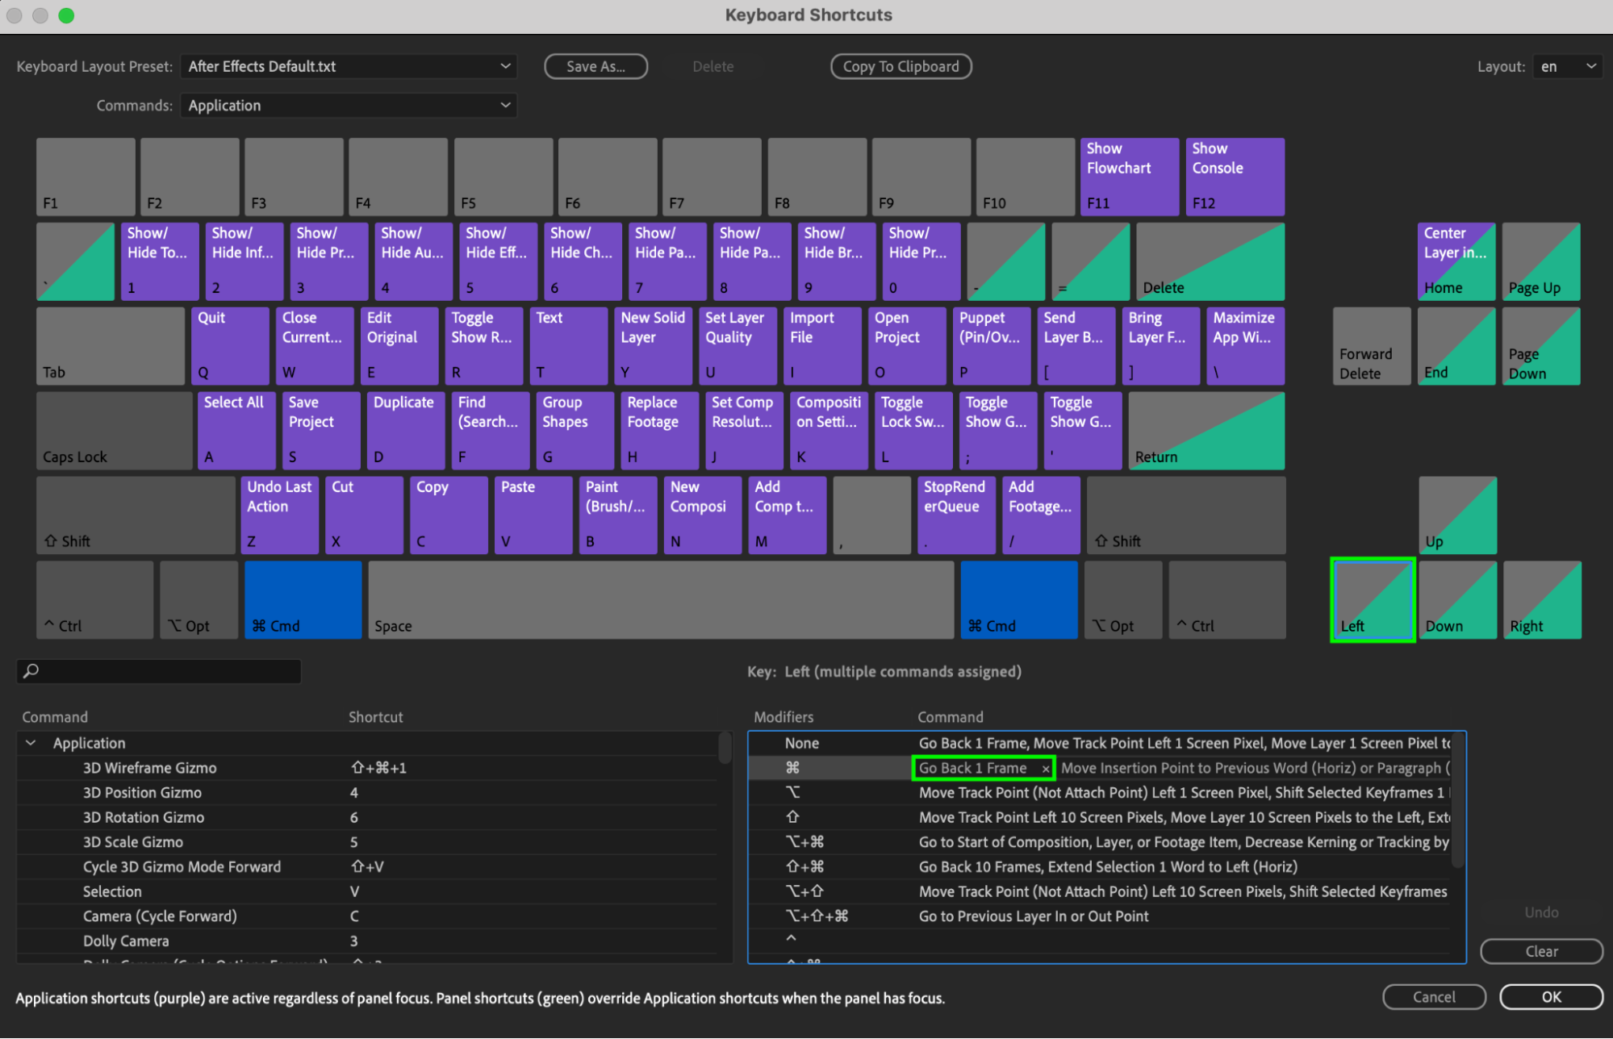The width and height of the screenshot is (1613, 1039).
Task: Select the Right arrow key
Action: 1541,600
